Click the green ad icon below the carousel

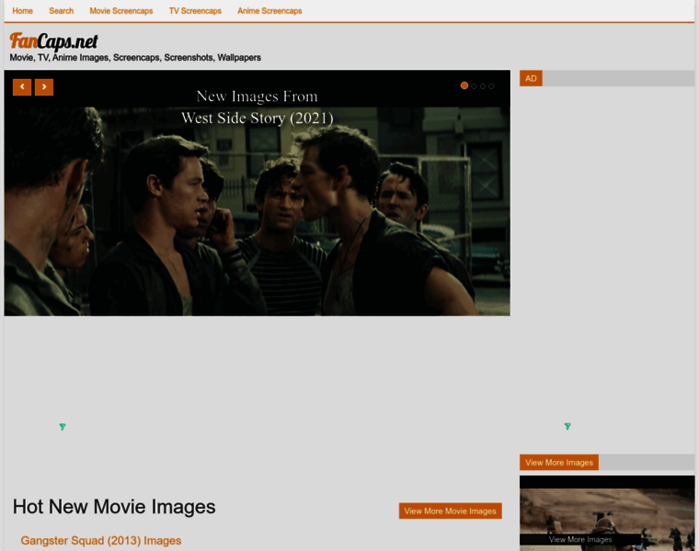click(63, 427)
